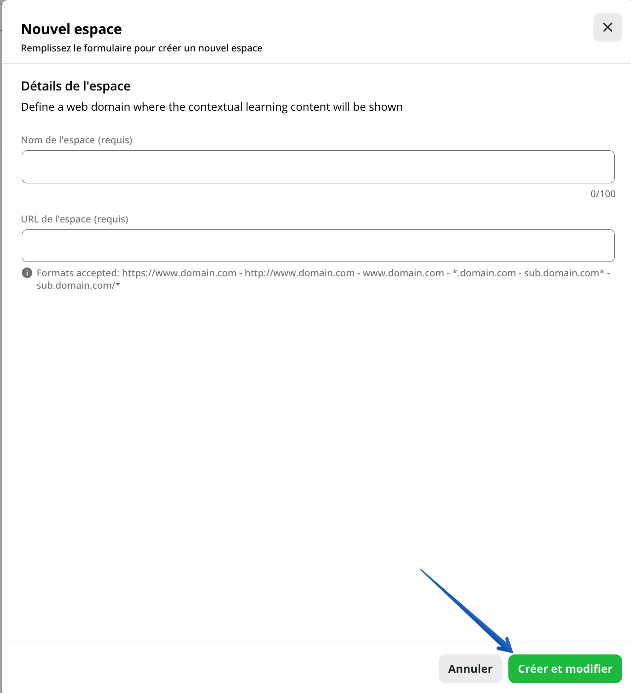The height and width of the screenshot is (693, 631).
Task: Click the Détails de l'espace heading
Action: [x=76, y=86]
